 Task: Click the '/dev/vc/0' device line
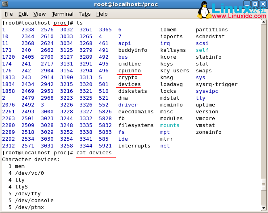26,173
